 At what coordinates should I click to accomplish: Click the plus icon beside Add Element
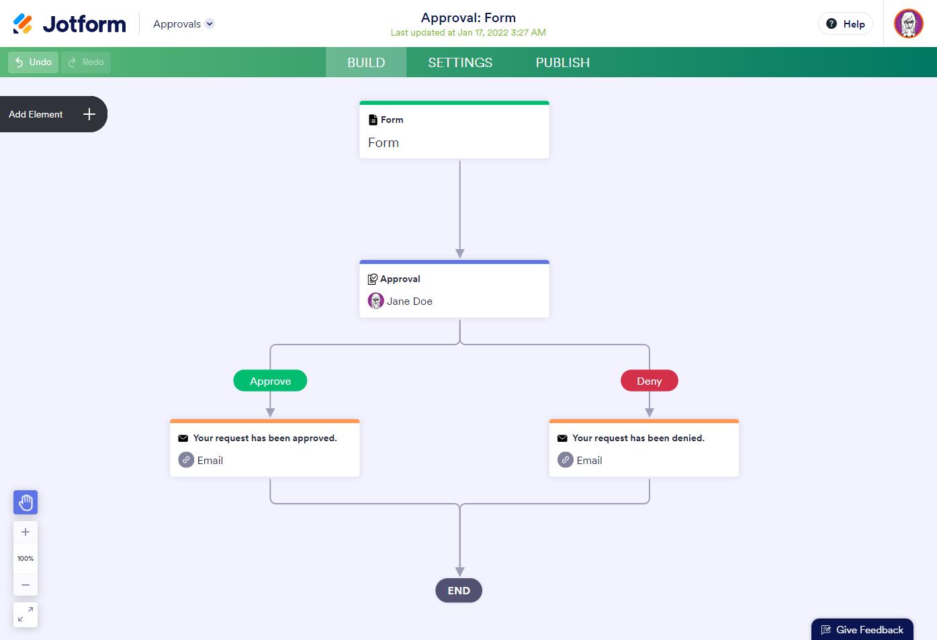(89, 114)
